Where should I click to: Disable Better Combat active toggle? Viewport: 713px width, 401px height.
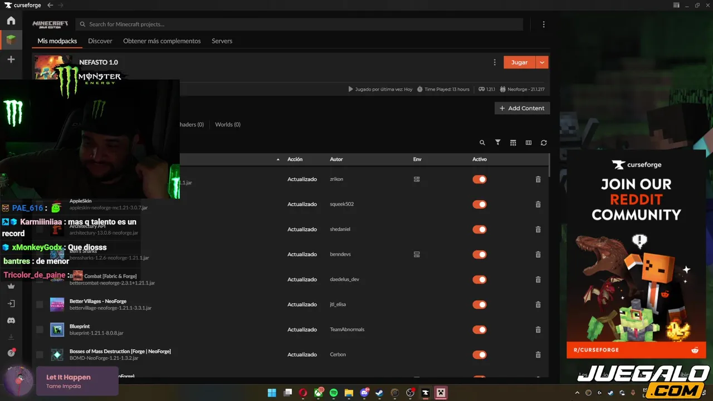pos(480,280)
